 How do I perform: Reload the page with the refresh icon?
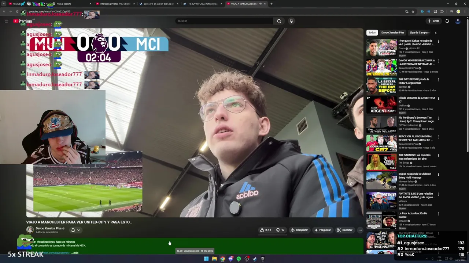click(x=17, y=11)
